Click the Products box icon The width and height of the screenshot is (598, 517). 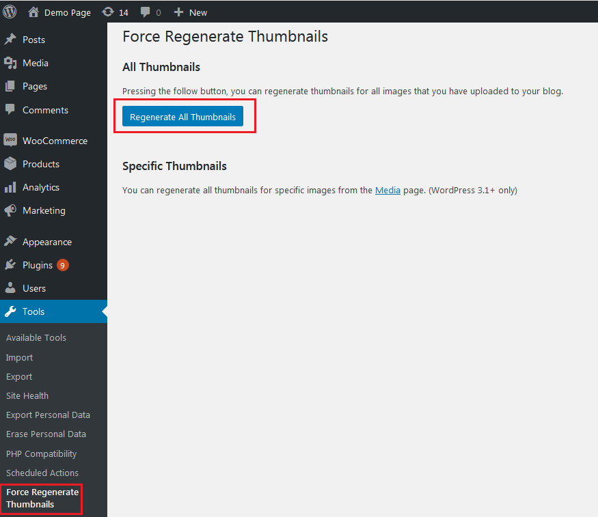(x=10, y=164)
